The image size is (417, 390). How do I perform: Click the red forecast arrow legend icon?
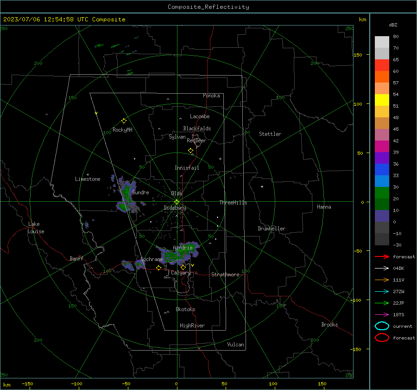click(x=382, y=256)
